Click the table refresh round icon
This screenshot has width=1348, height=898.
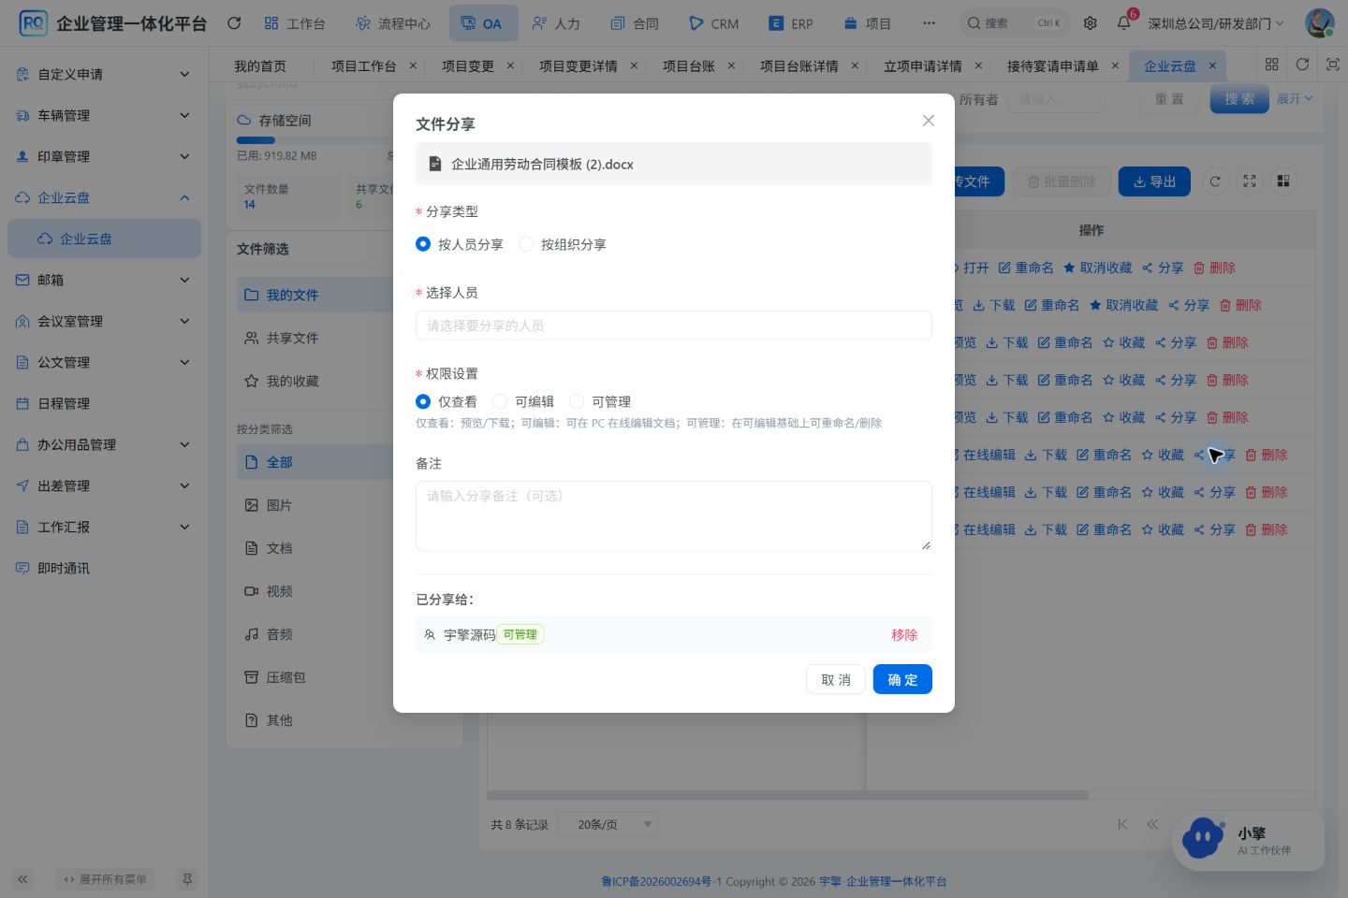[x=1215, y=181]
